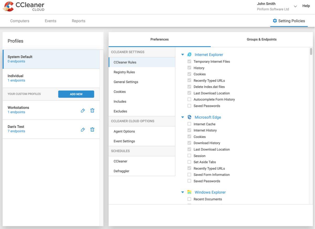Enable Edge Internet Cache checkbox
315x229 pixels.
coord(189,124)
